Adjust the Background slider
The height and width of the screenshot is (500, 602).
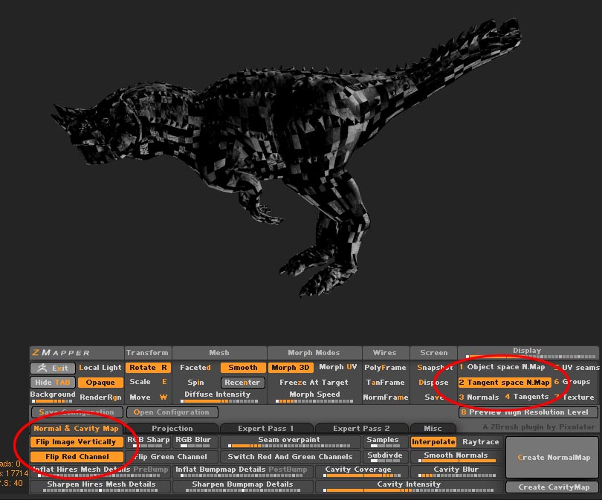point(53,397)
